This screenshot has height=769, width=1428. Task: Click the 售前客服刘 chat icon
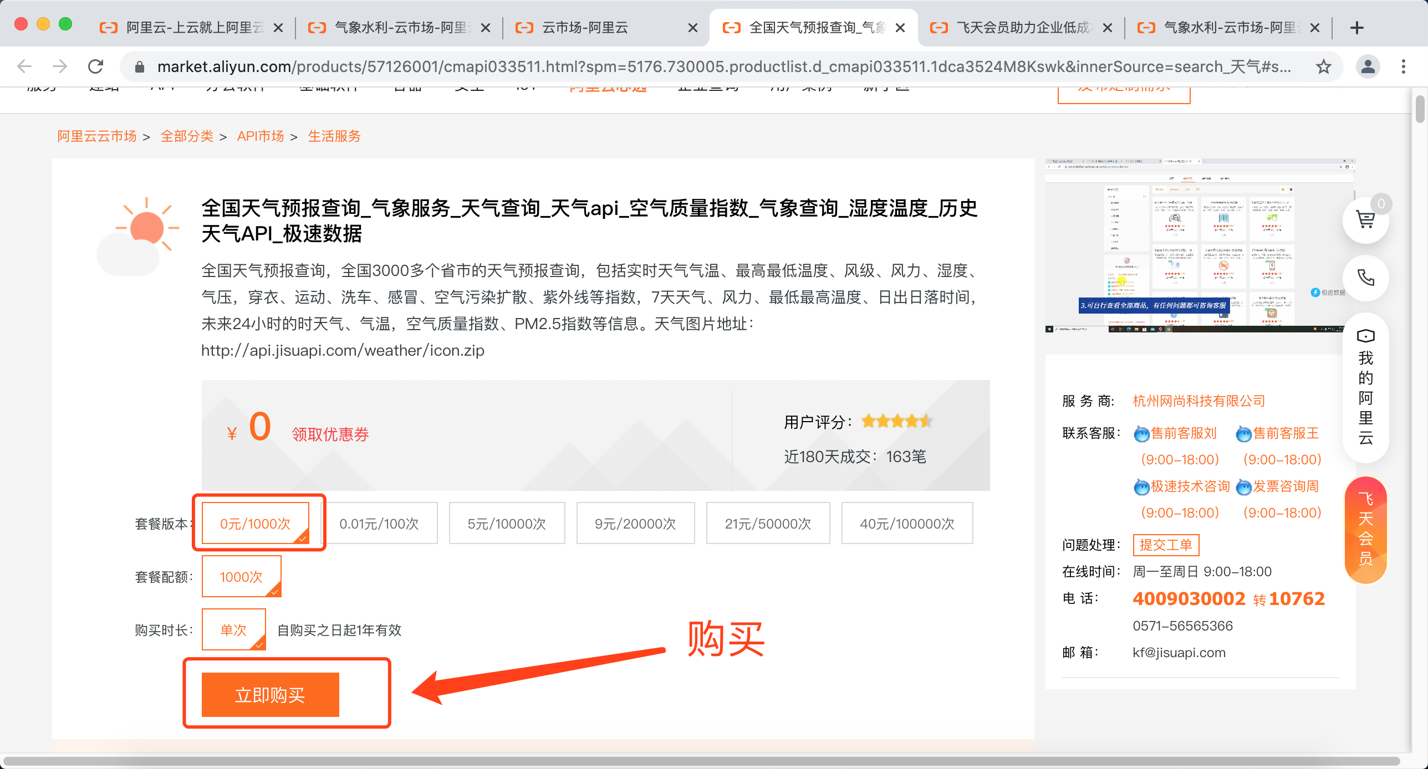click(x=1141, y=434)
